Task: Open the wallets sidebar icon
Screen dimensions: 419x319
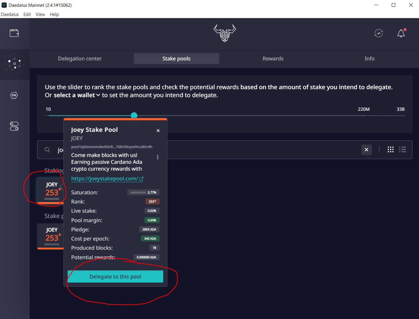Action: [14, 33]
